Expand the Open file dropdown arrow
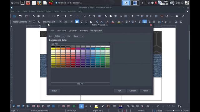Viewport: 200px width, 112px height. tap(23, 16)
